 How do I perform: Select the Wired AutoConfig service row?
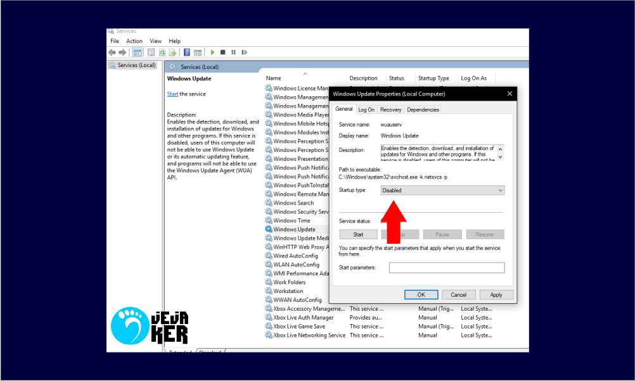coord(295,256)
